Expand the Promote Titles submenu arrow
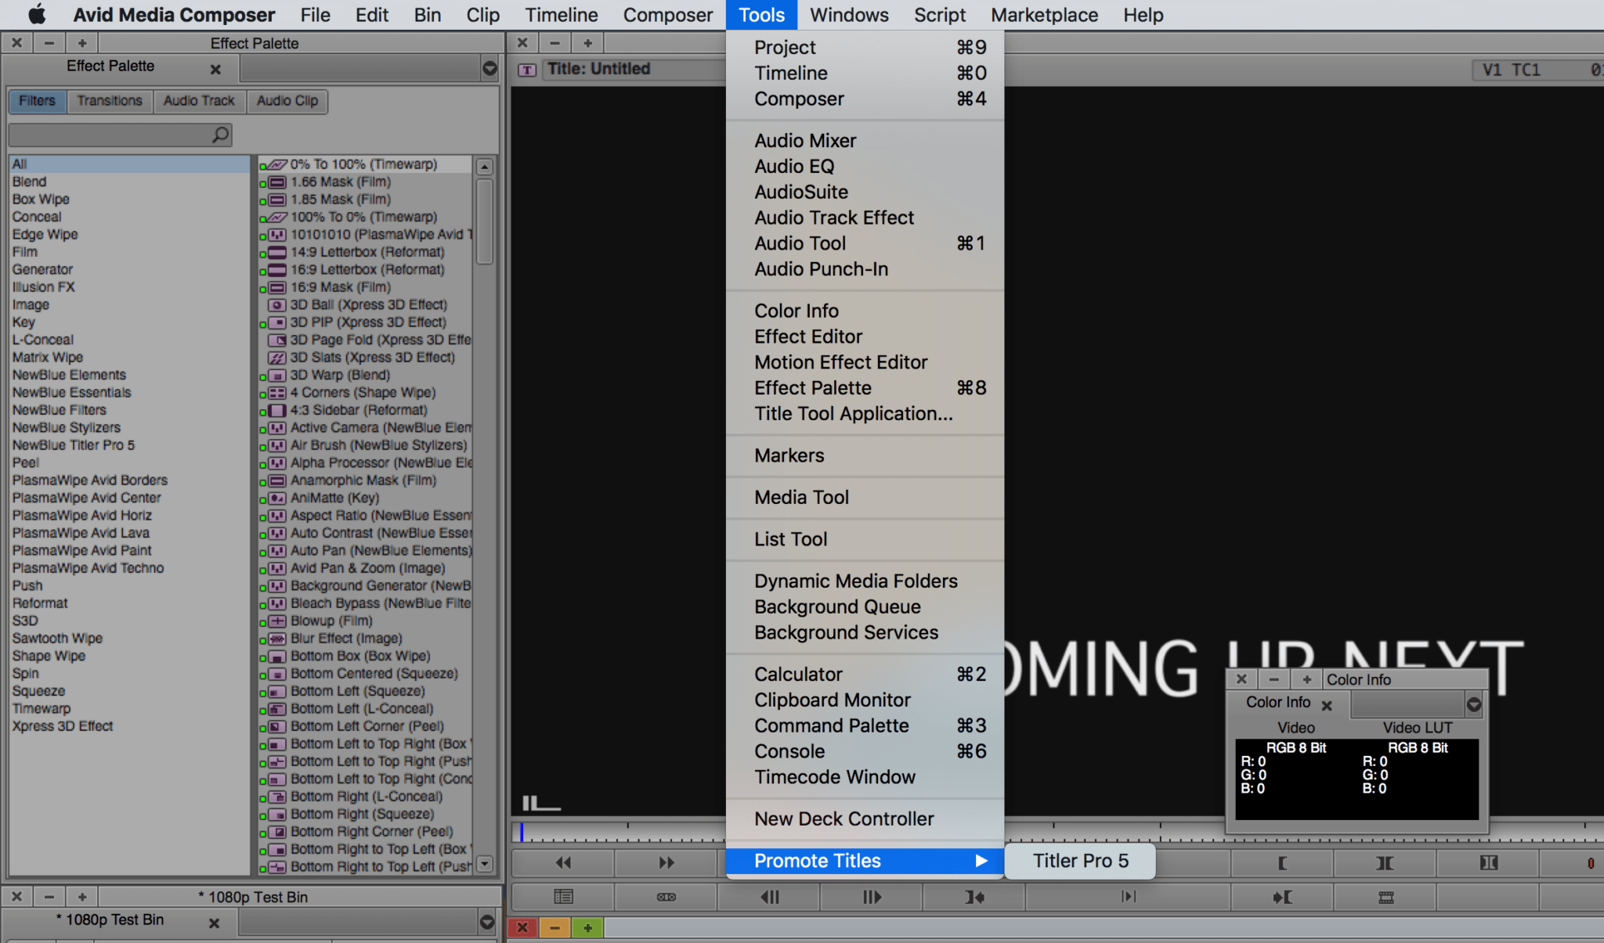 point(981,861)
